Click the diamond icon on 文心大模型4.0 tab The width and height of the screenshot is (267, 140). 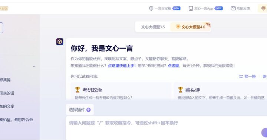[178, 27]
